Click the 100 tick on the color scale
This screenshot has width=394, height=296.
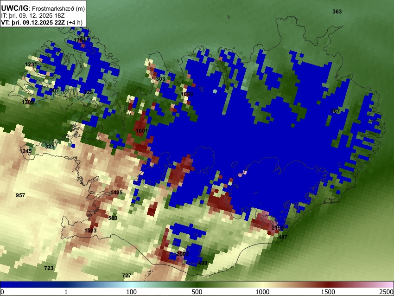click(x=132, y=292)
